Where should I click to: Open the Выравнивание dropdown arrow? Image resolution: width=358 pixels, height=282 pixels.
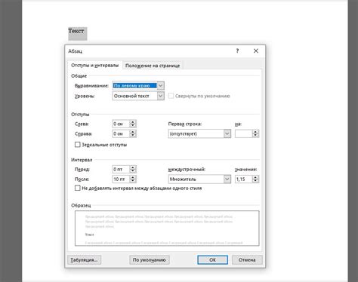160,86
